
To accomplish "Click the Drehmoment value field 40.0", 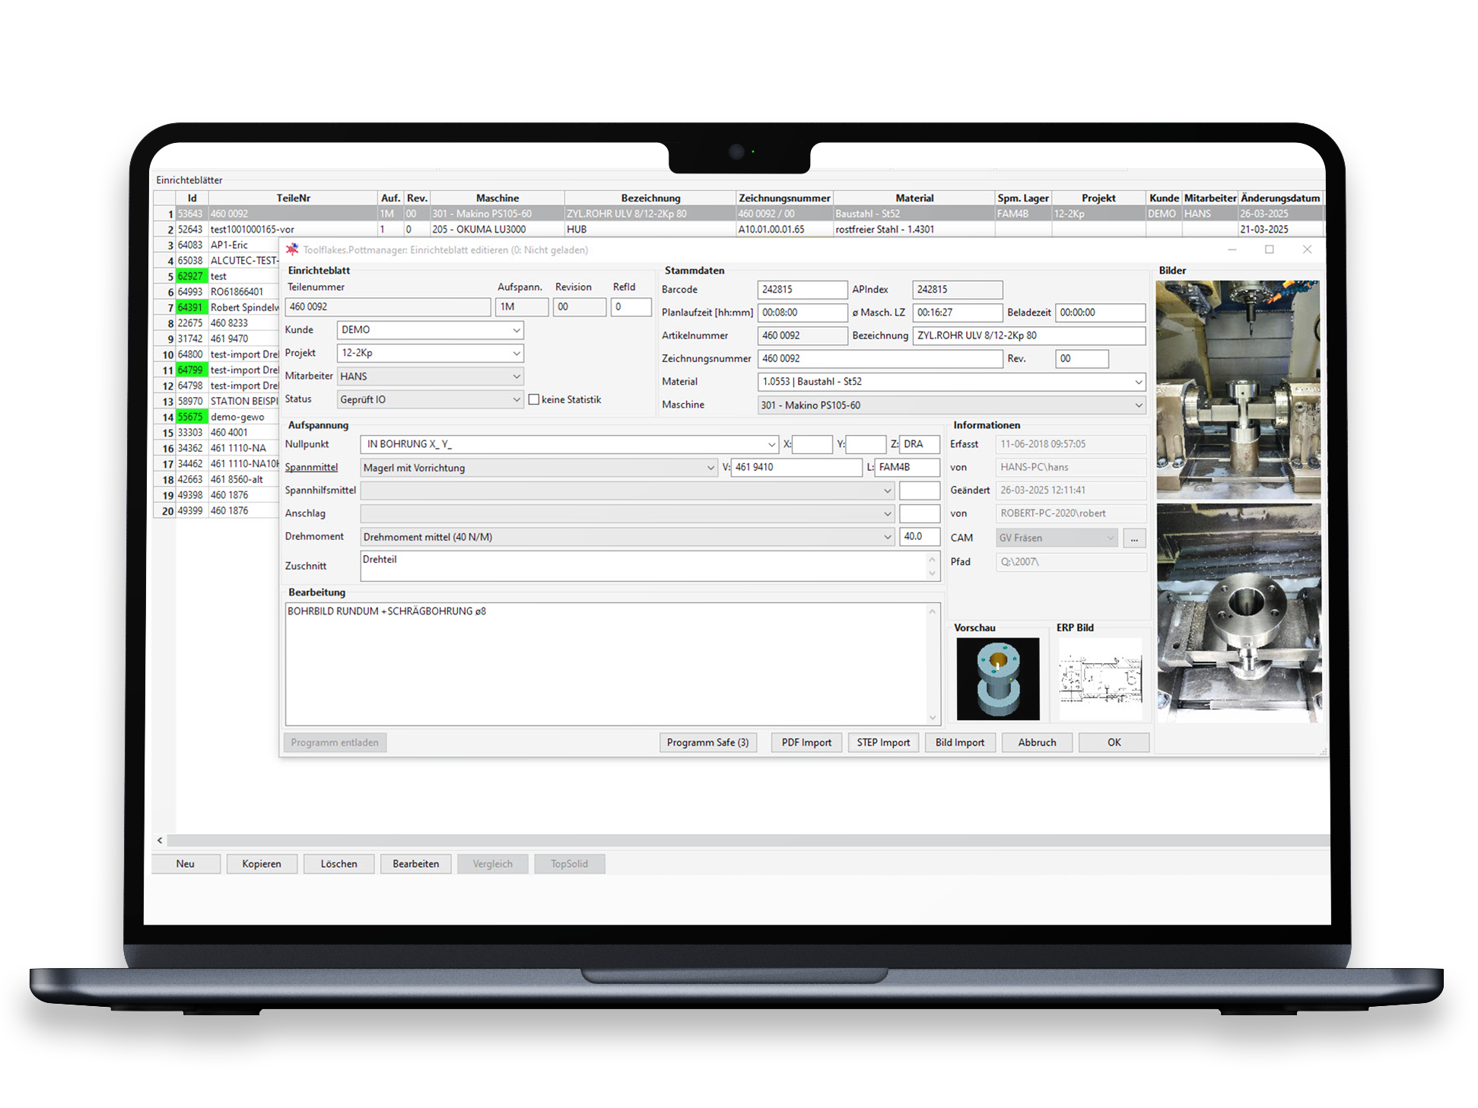I will click(920, 537).
